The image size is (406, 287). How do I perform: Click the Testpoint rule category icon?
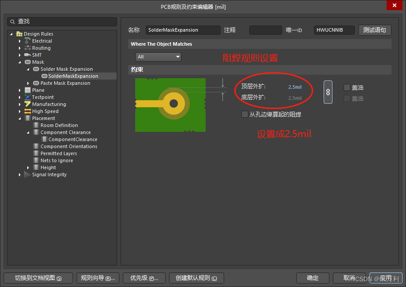[x=28, y=97]
